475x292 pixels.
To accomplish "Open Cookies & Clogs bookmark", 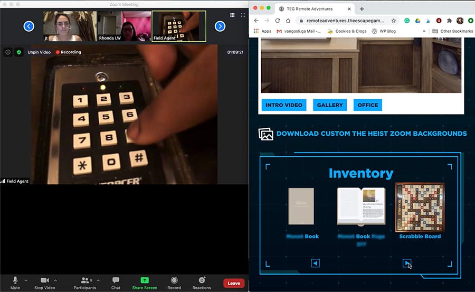I will click(x=347, y=31).
